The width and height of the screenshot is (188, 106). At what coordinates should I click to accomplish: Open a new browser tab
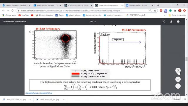[x=158, y=5]
